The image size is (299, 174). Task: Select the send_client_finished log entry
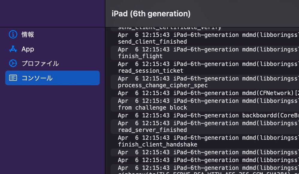205,38
